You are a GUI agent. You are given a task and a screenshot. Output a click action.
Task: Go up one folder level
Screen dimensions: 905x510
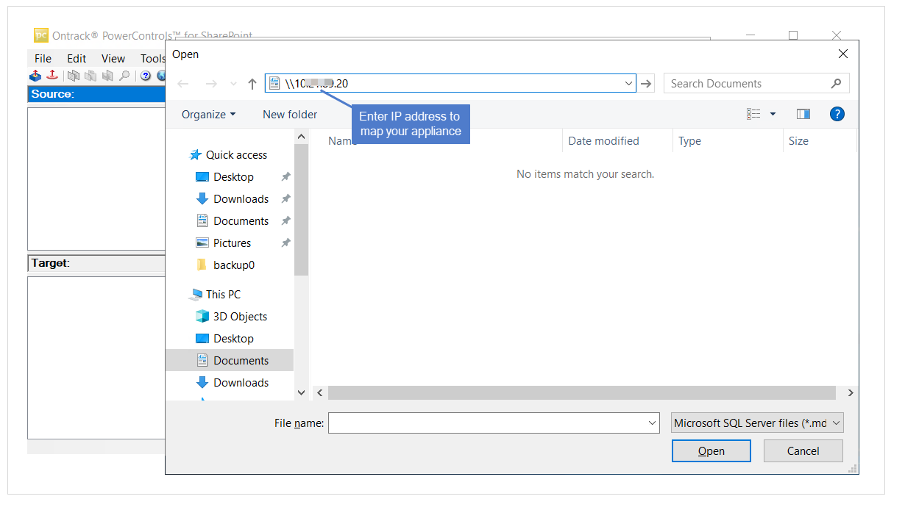(x=252, y=84)
